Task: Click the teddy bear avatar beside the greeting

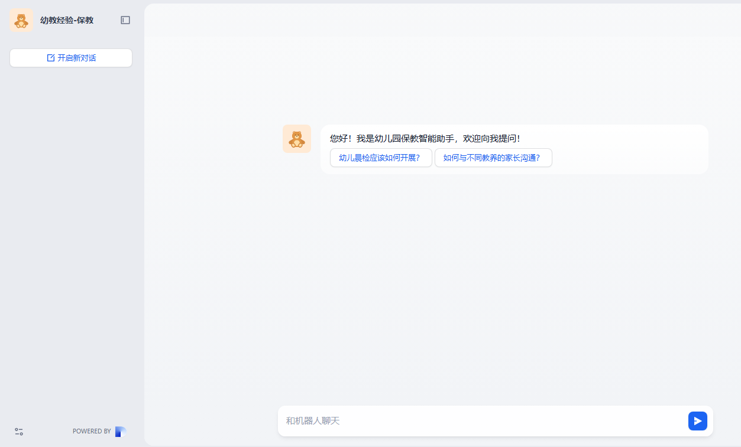Action: coord(296,138)
